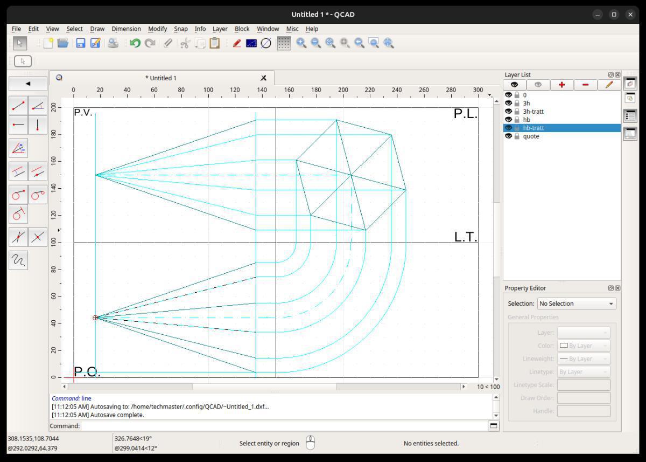The width and height of the screenshot is (646, 462).
Task: Toggle visibility of the quote layer
Action: (508, 136)
